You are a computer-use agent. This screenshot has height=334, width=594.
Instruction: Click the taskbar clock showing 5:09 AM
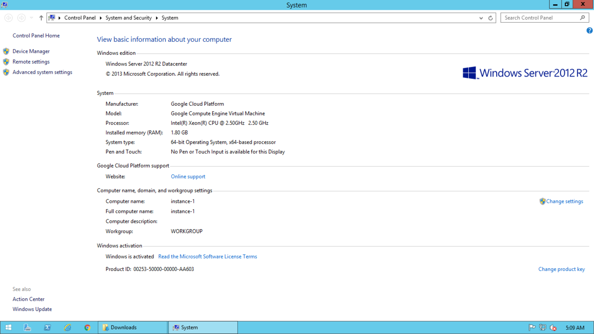[x=575, y=328]
